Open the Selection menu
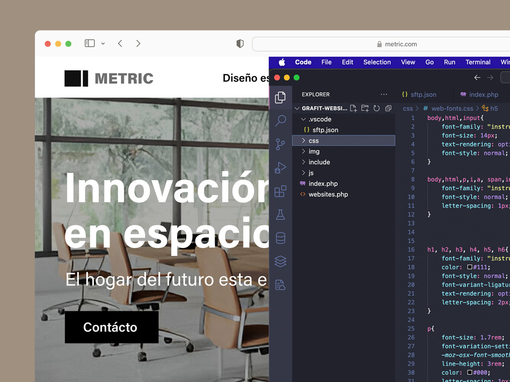 377,62
